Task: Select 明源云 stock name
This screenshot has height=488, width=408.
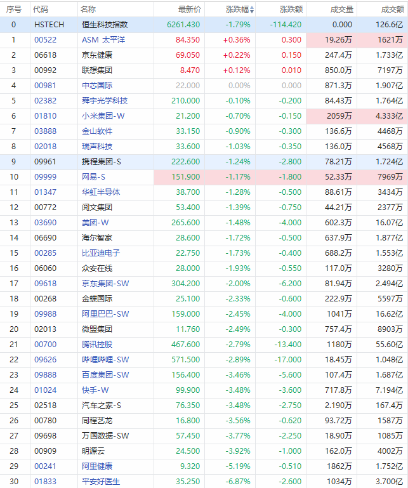Action: [93, 452]
